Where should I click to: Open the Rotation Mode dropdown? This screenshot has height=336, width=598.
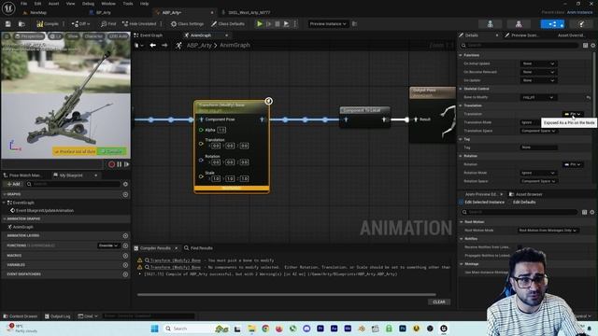[538, 173]
